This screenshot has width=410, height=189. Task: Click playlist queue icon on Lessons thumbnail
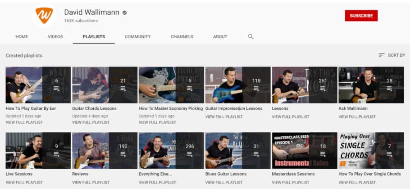(x=323, y=89)
